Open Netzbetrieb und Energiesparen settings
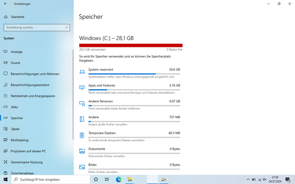The height and width of the screenshot is (184, 295). pos(37,96)
